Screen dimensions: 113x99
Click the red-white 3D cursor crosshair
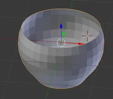point(87,36)
